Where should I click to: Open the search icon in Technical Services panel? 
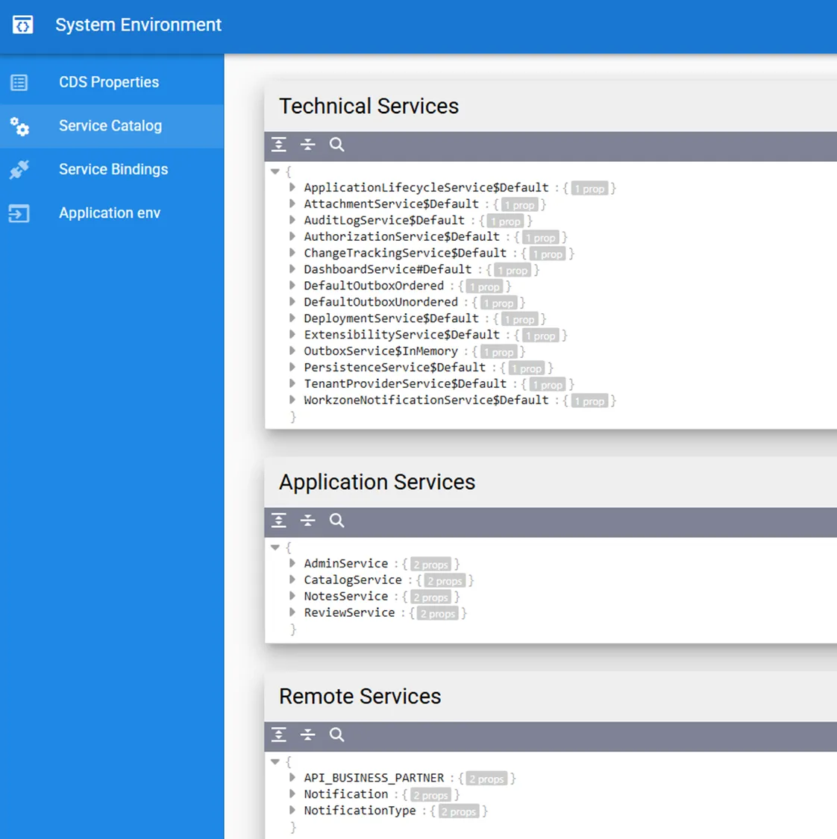[x=336, y=145]
